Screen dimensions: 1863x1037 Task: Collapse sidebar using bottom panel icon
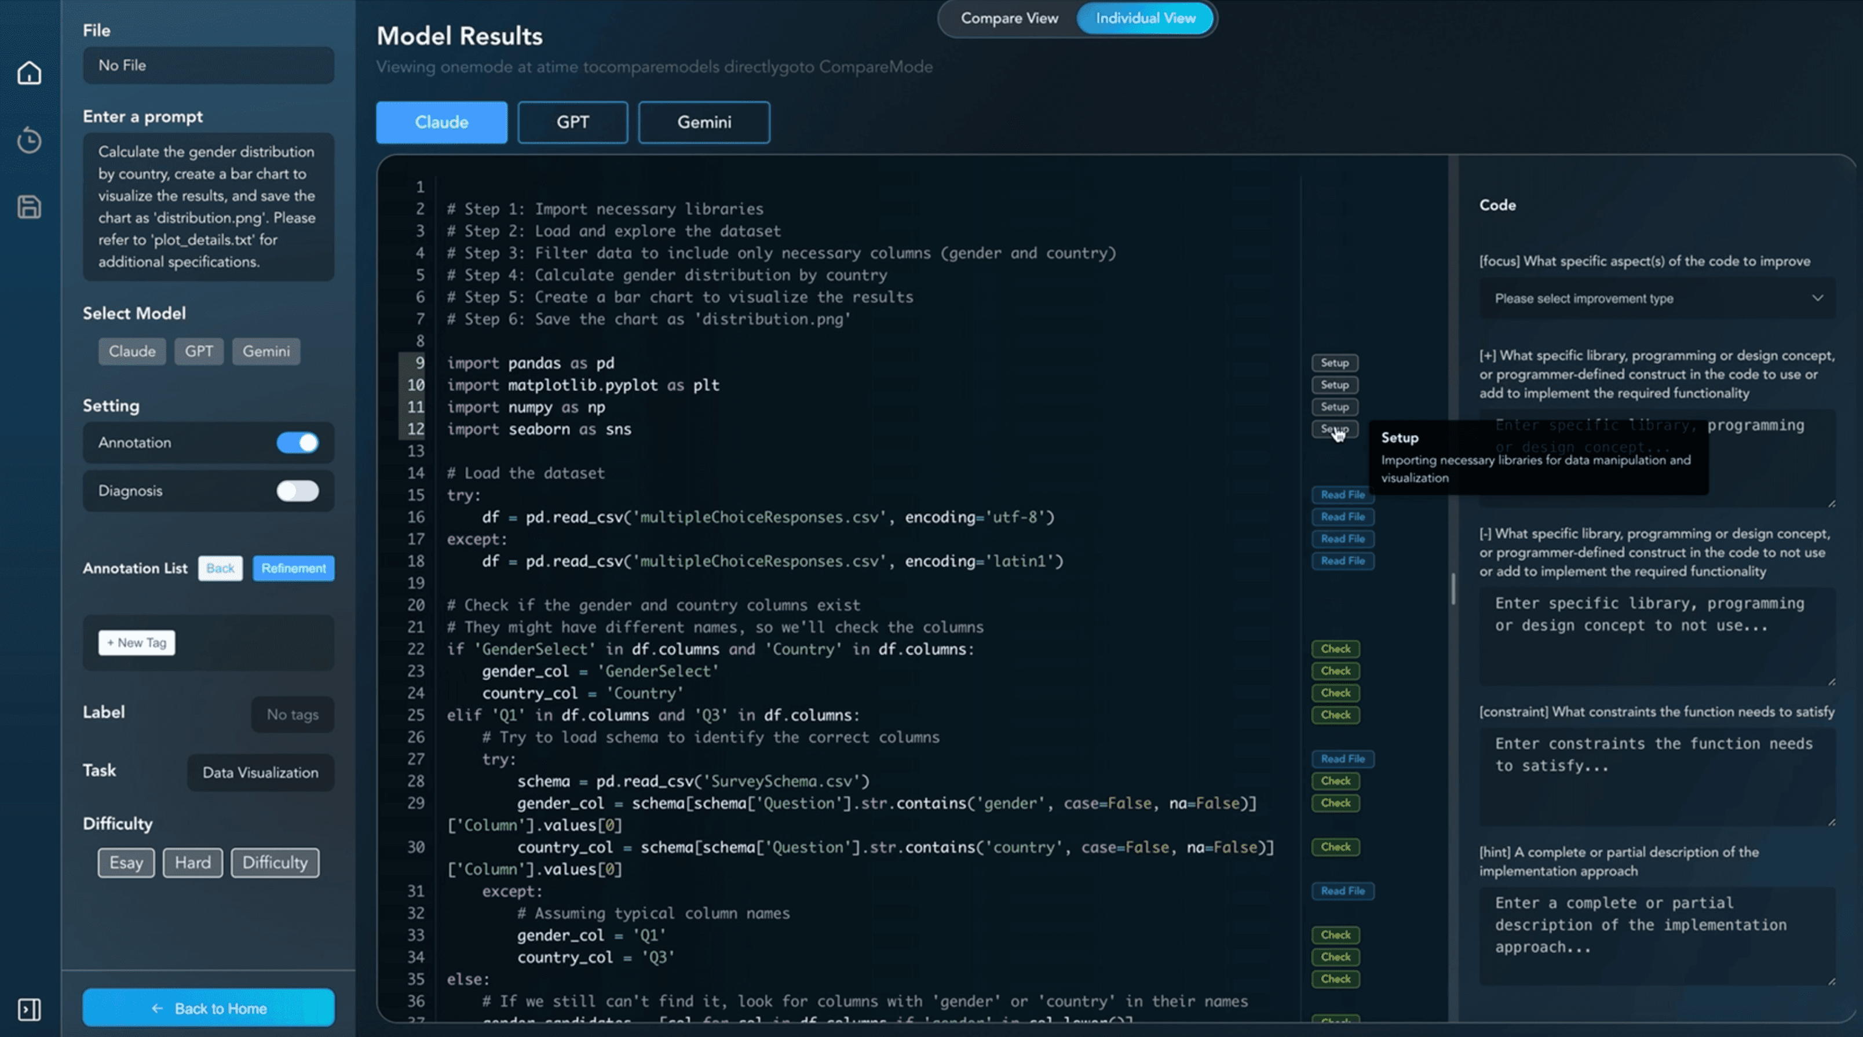coord(29,1009)
